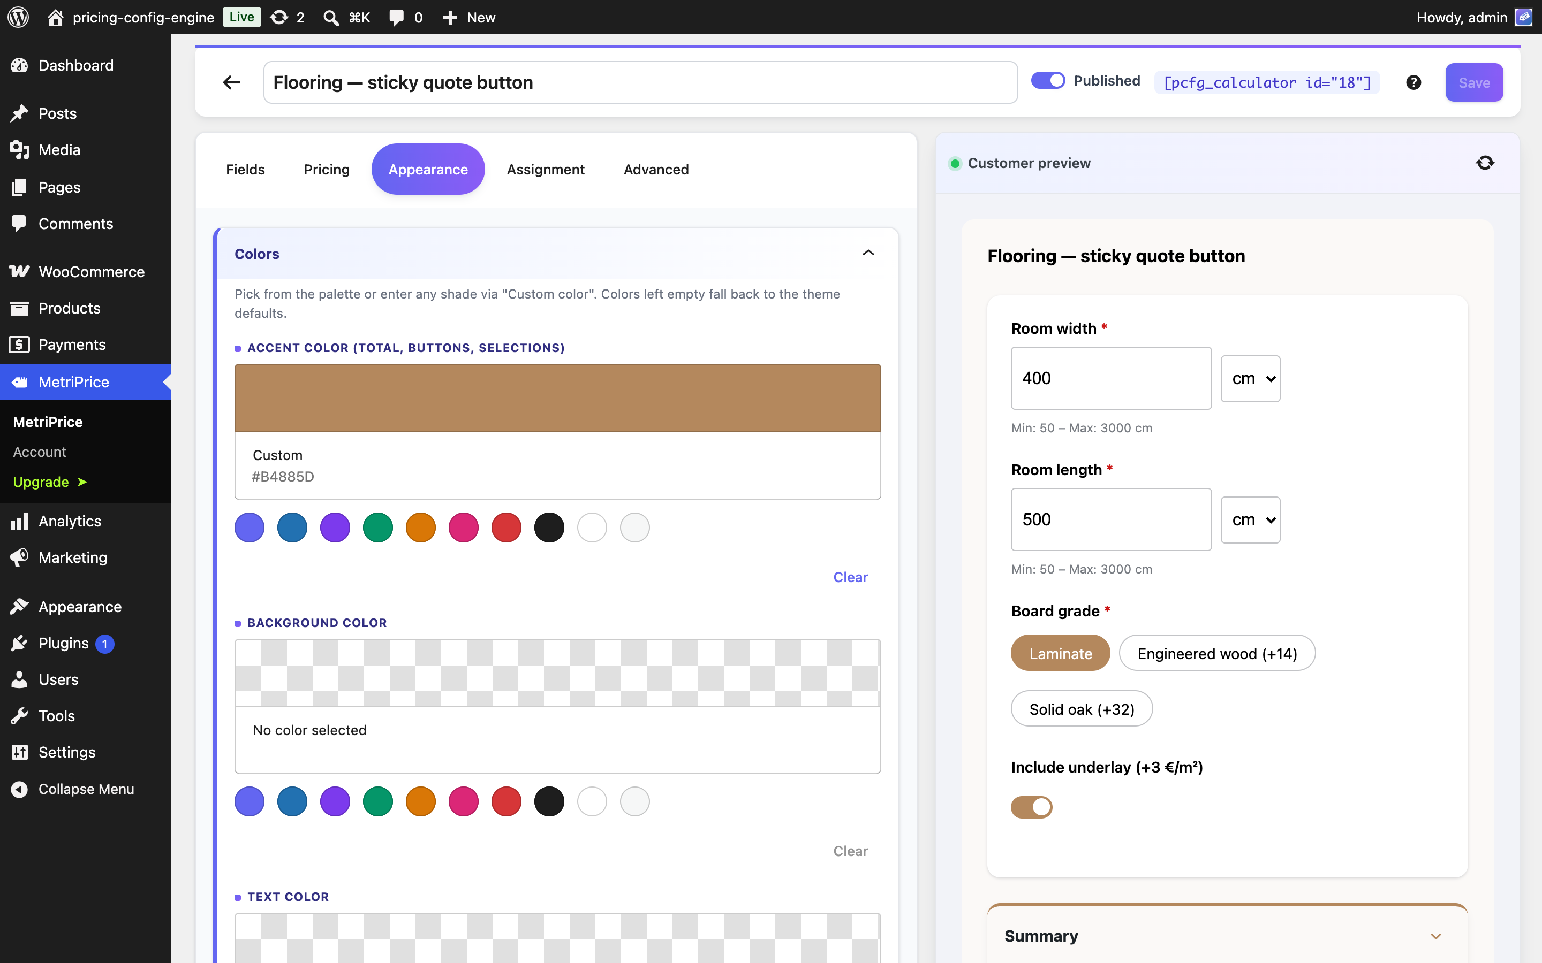The height and width of the screenshot is (963, 1542).
Task: Click the Room width value field
Action: point(1112,378)
